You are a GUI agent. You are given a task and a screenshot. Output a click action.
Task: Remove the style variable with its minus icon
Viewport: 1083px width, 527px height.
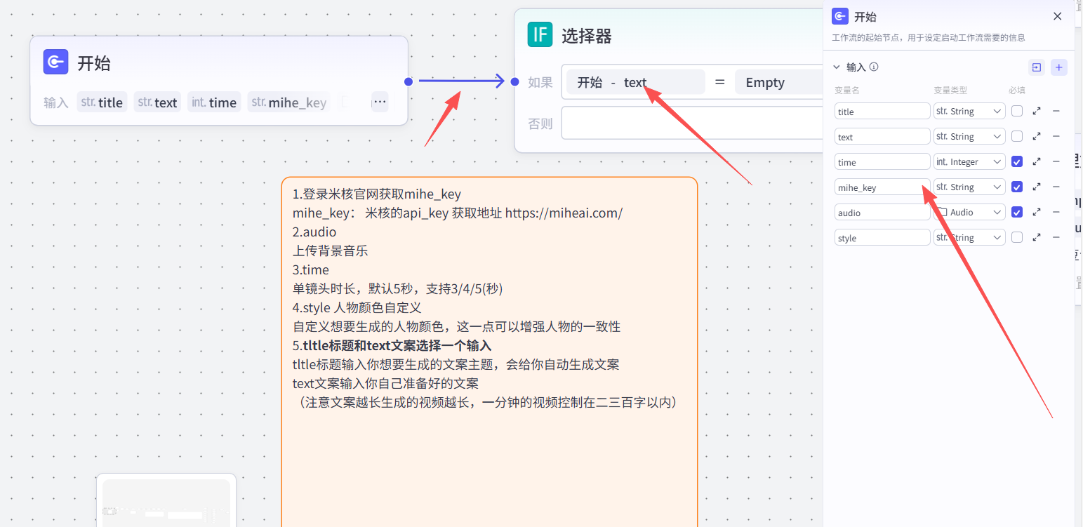point(1056,237)
